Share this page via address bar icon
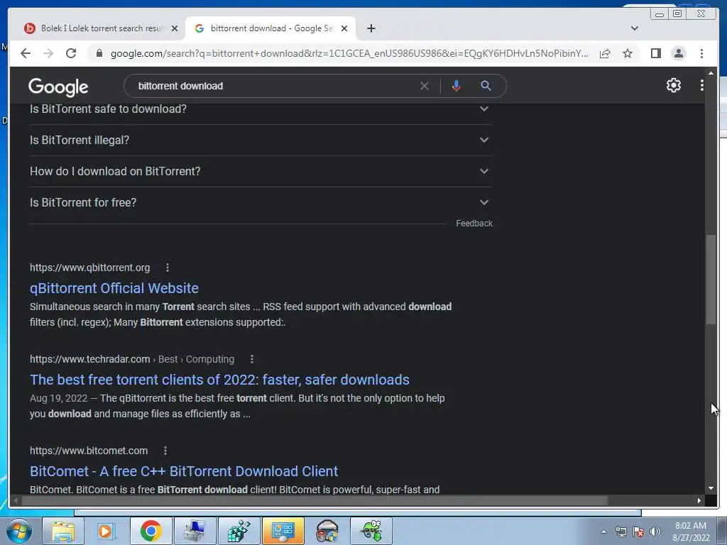This screenshot has width=727, height=545. pyautogui.click(x=605, y=53)
